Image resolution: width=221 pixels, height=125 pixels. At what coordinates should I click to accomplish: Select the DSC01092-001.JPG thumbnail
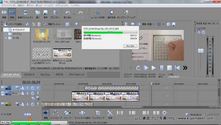click(42, 34)
